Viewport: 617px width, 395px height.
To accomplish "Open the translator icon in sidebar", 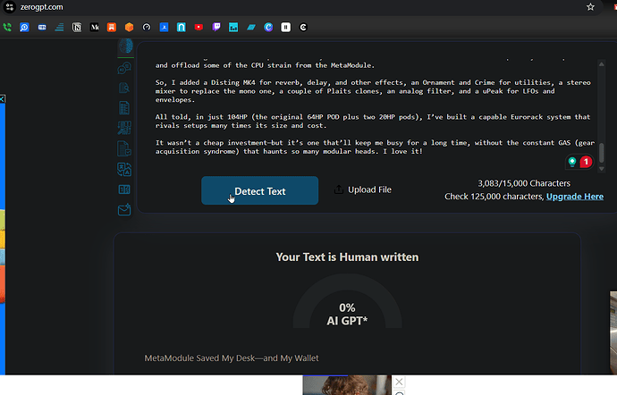I will [124, 170].
